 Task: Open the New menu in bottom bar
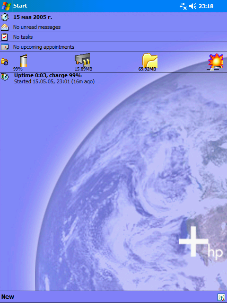(x=8, y=297)
